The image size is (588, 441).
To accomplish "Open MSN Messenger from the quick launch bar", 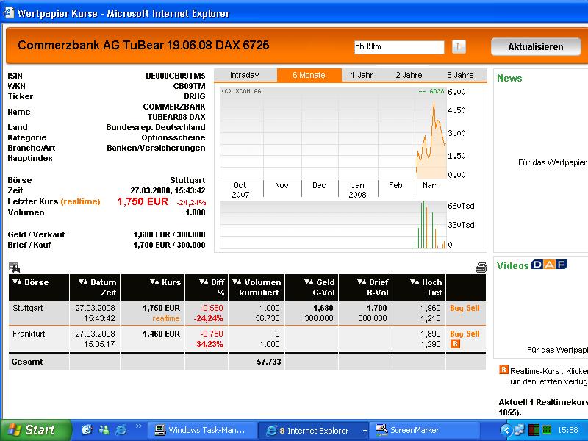I will [104, 429].
